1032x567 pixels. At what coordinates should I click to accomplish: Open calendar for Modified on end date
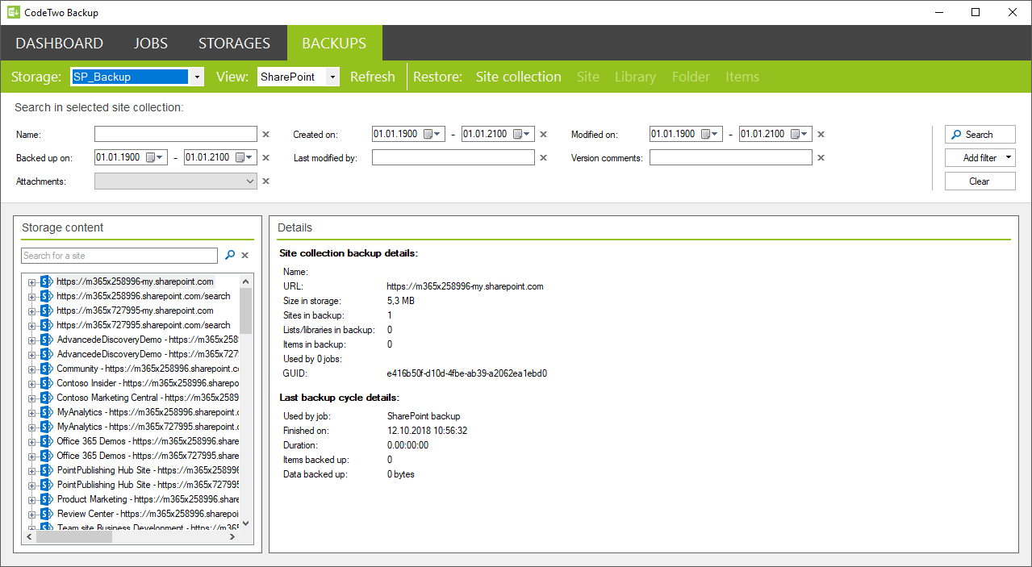pyautogui.click(x=800, y=134)
